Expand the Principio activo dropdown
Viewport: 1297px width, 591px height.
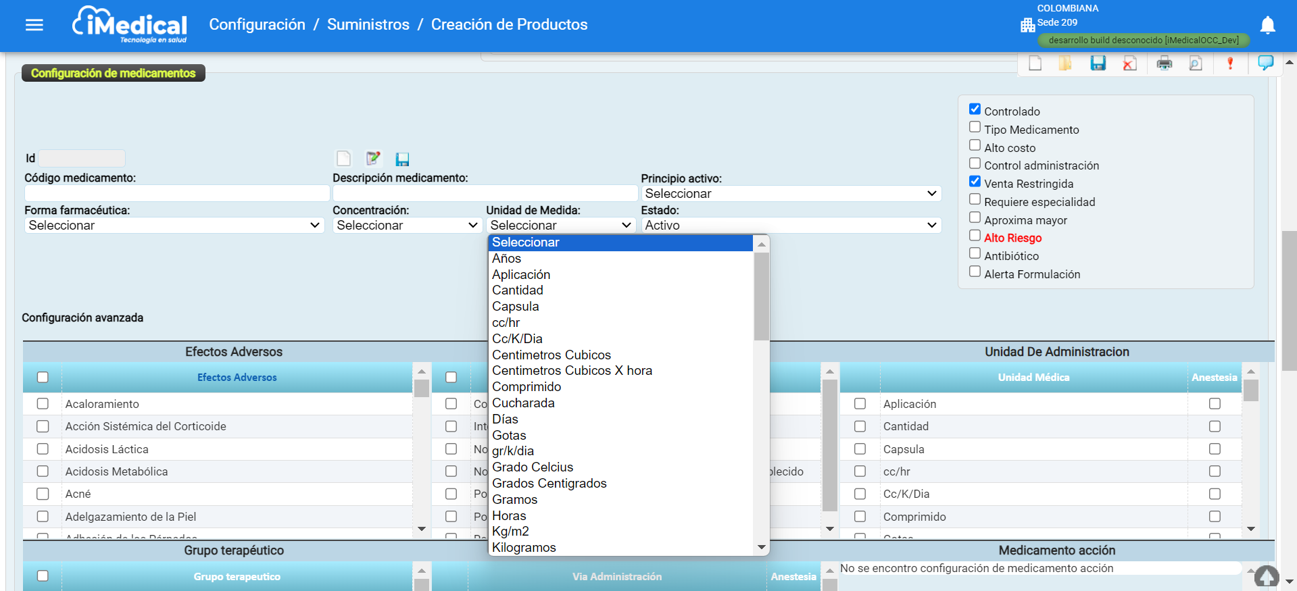(x=790, y=194)
